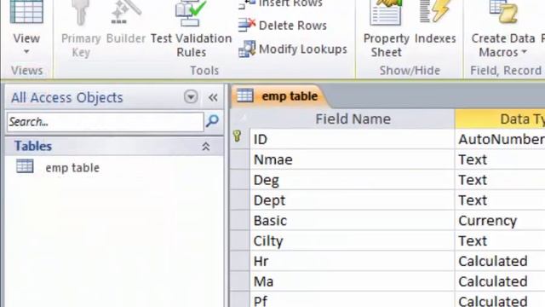545x307 pixels.
Task: Collapse the Tables group chevron
Action: (x=206, y=147)
